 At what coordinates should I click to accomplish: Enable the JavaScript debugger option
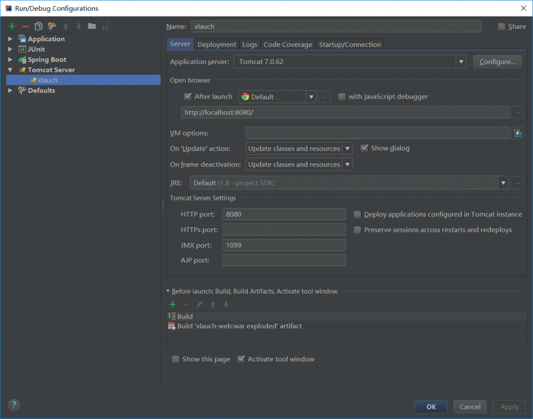tap(341, 97)
